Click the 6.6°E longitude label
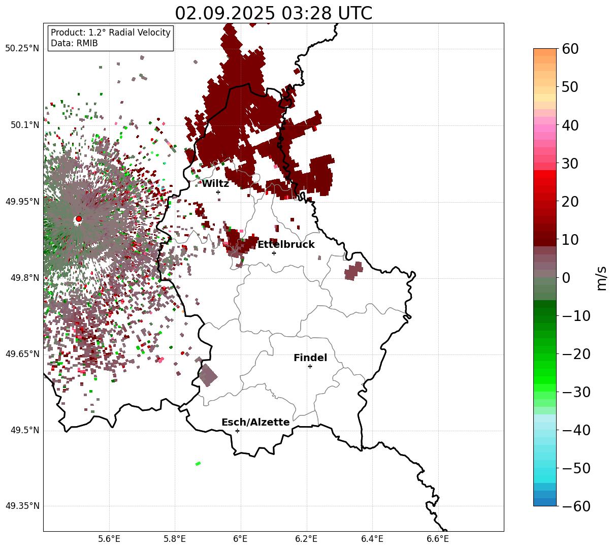613x549 pixels. point(438,539)
